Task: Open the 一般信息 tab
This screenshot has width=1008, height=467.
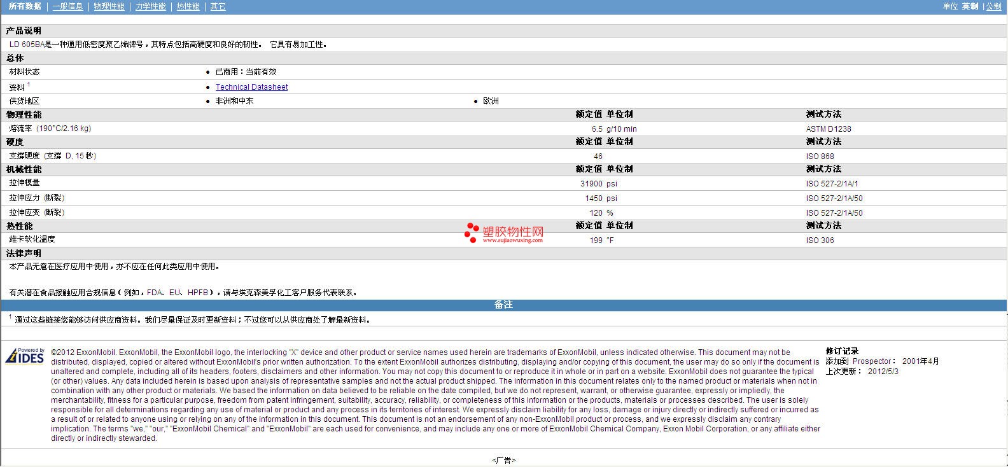Action: click(x=67, y=6)
